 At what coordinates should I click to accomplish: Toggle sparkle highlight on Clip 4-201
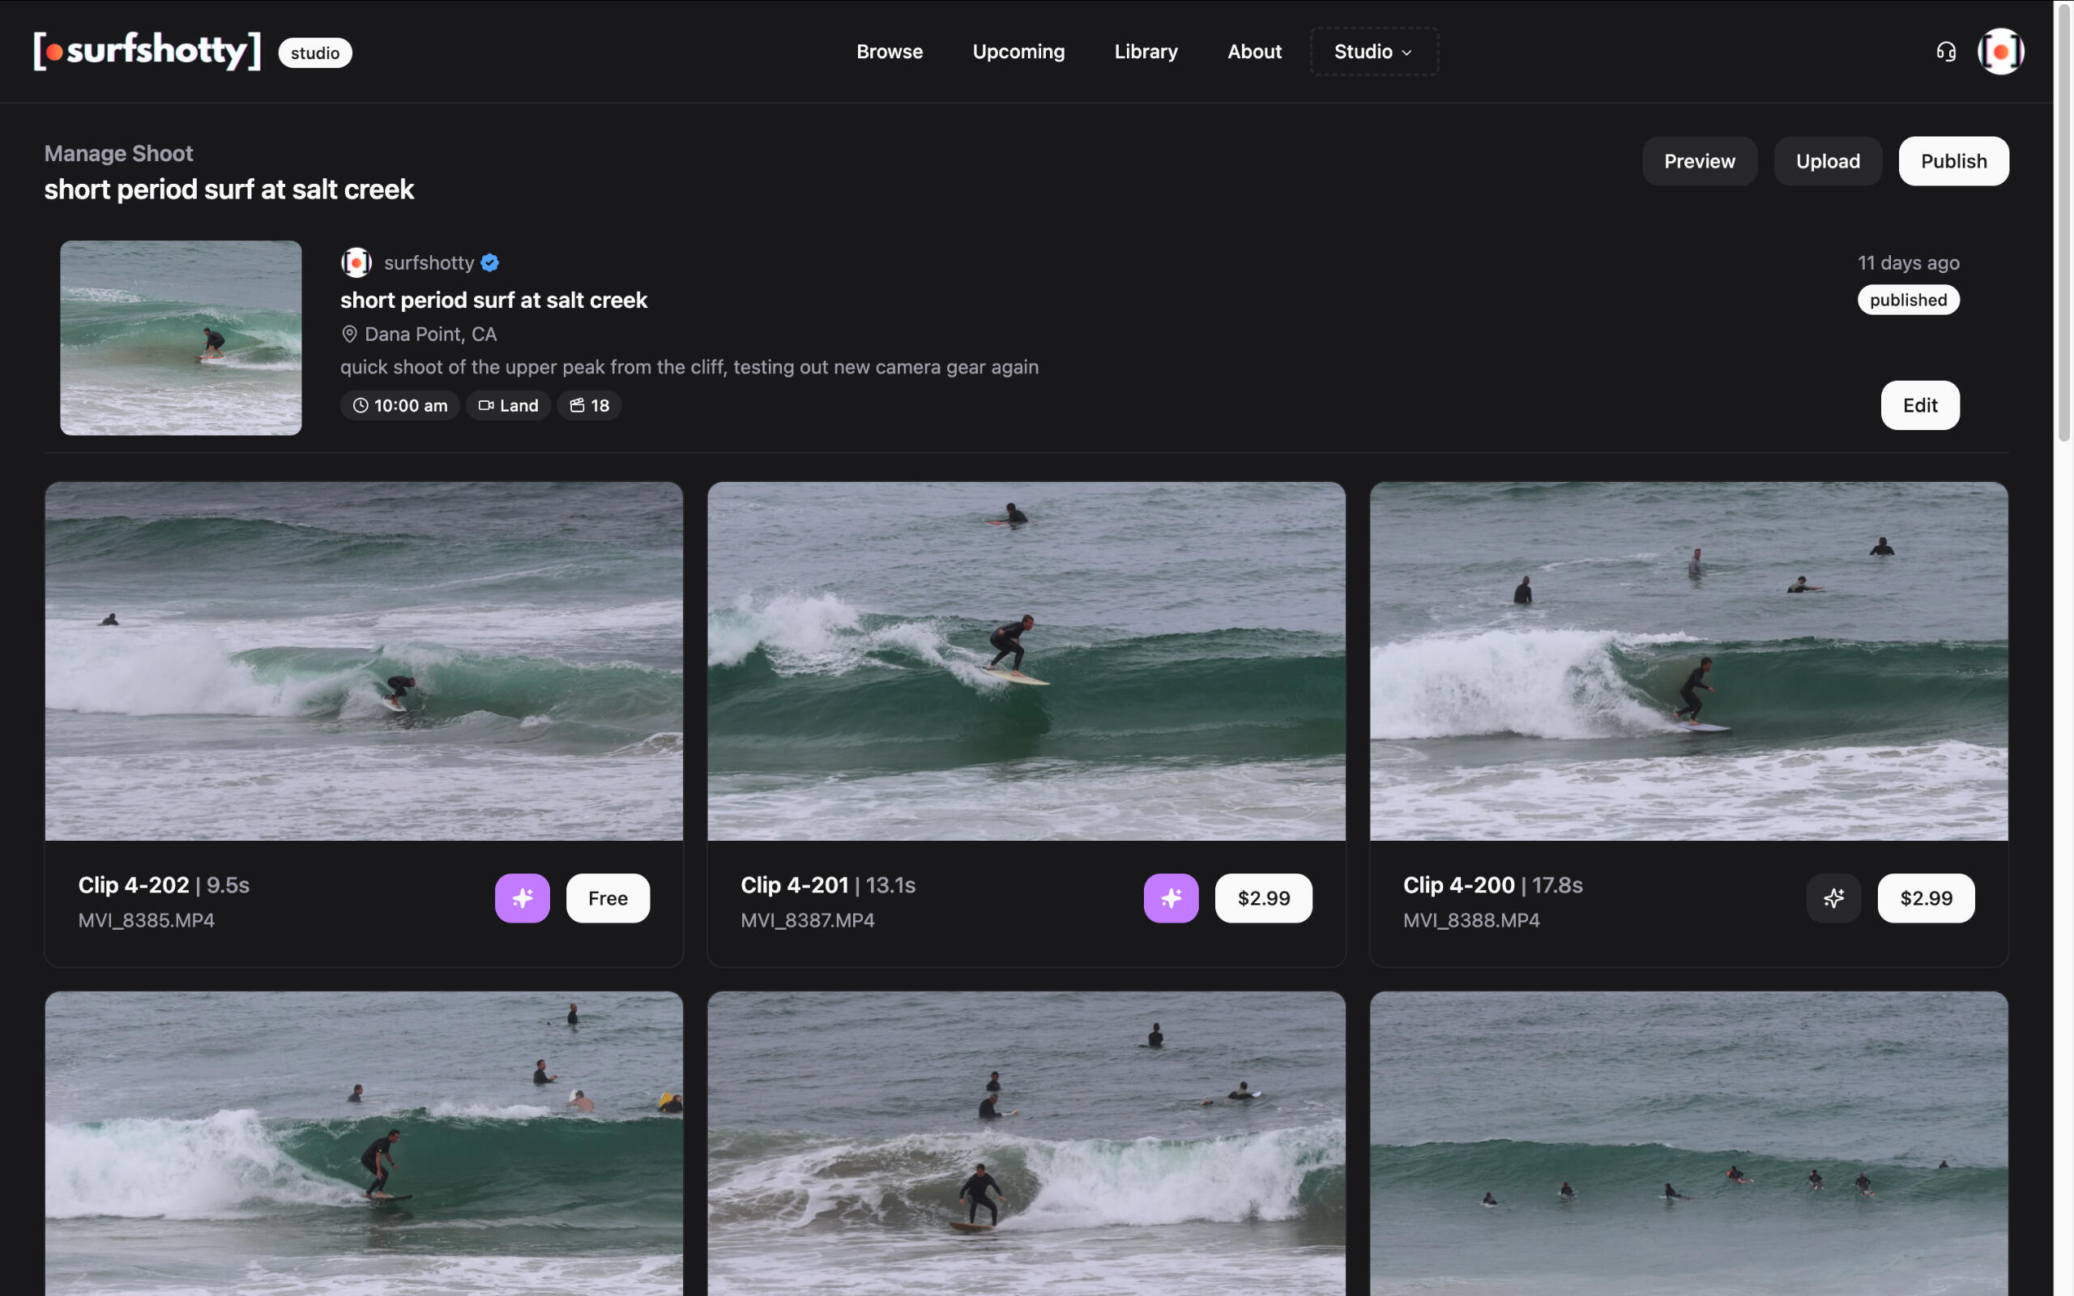tap(1170, 897)
